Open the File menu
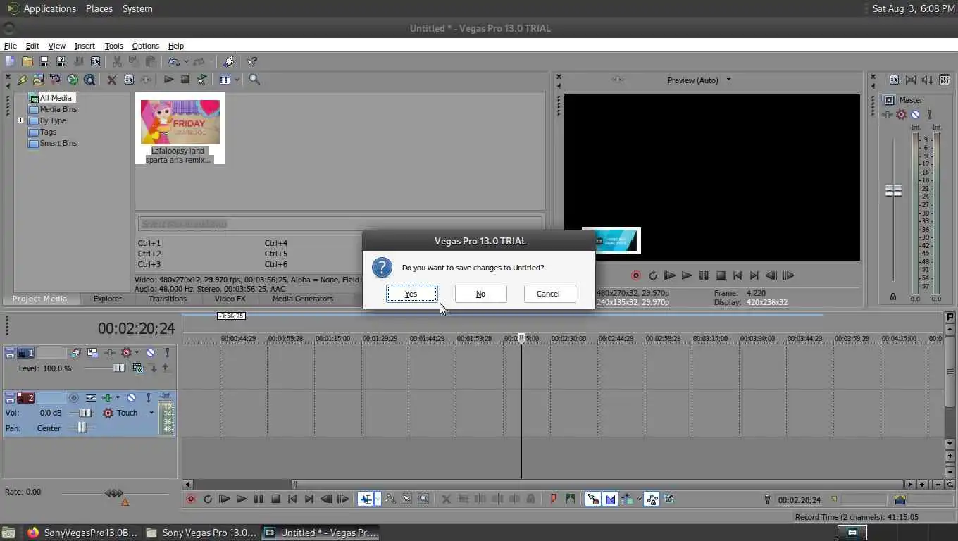Screen dimensions: 958x541 (10, 46)
